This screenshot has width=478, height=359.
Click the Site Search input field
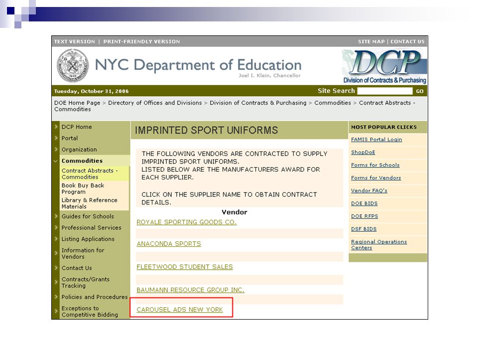click(x=385, y=91)
